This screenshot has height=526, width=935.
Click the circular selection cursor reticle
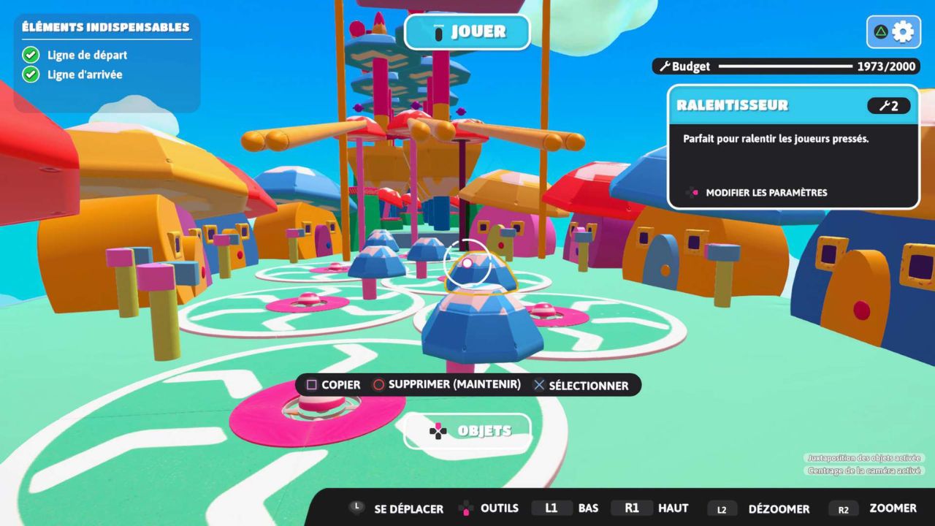click(467, 263)
